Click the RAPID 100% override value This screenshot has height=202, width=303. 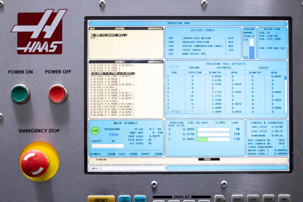coord(158,154)
